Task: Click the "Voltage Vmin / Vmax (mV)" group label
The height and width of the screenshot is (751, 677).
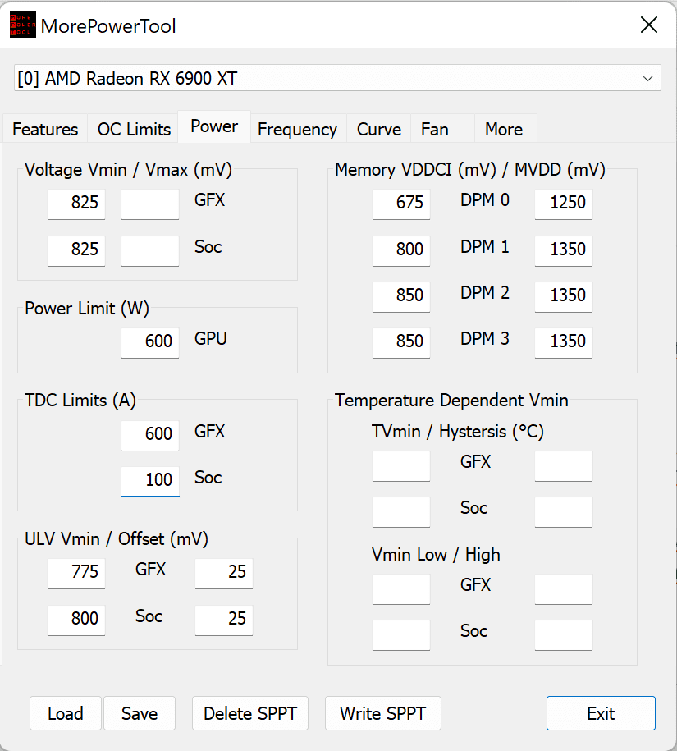Action: point(128,170)
